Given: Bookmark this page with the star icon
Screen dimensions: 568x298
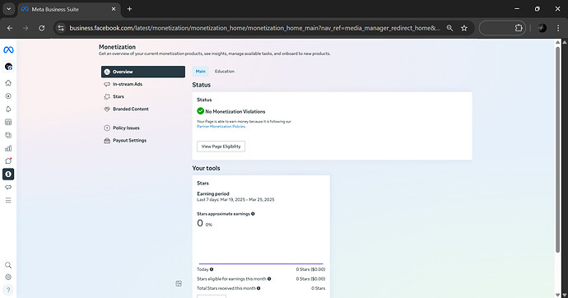Looking at the screenshot, I should [464, 28].
